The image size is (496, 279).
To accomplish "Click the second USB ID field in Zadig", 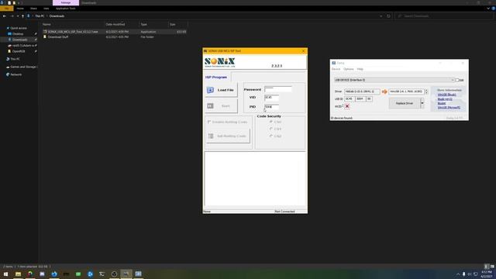I will click(x=360, y=99).
